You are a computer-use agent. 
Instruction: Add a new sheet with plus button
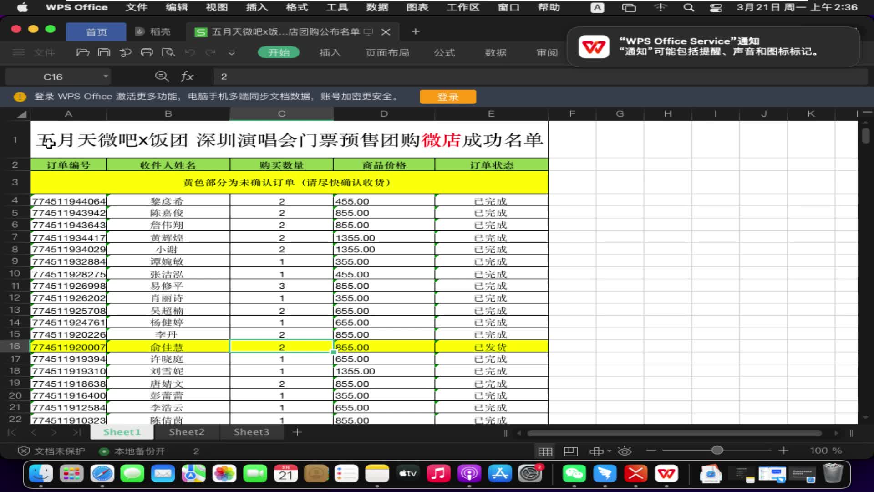click(x=297, y=432)
